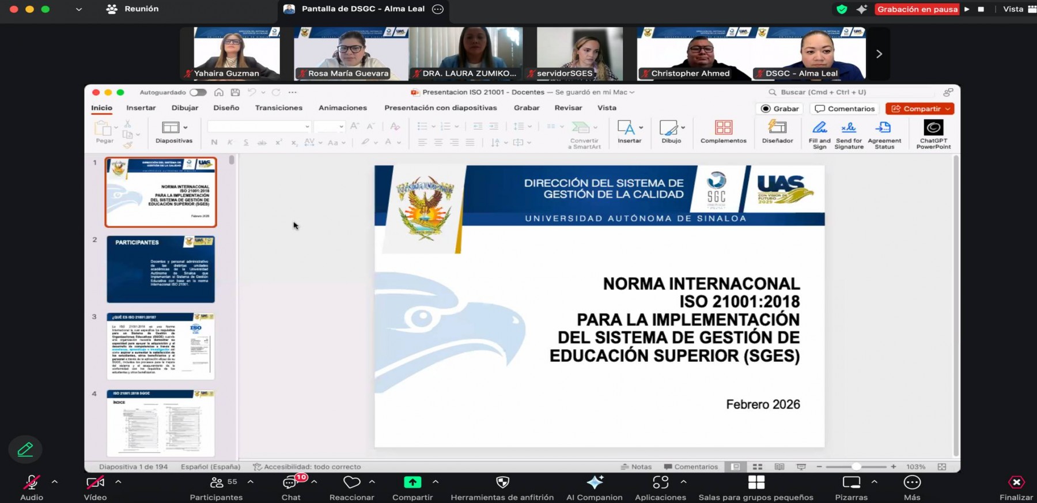The height and width of the screenshot is (503, 1037).
Task: Click the Comentarios button
Action: tap(845, 109)
